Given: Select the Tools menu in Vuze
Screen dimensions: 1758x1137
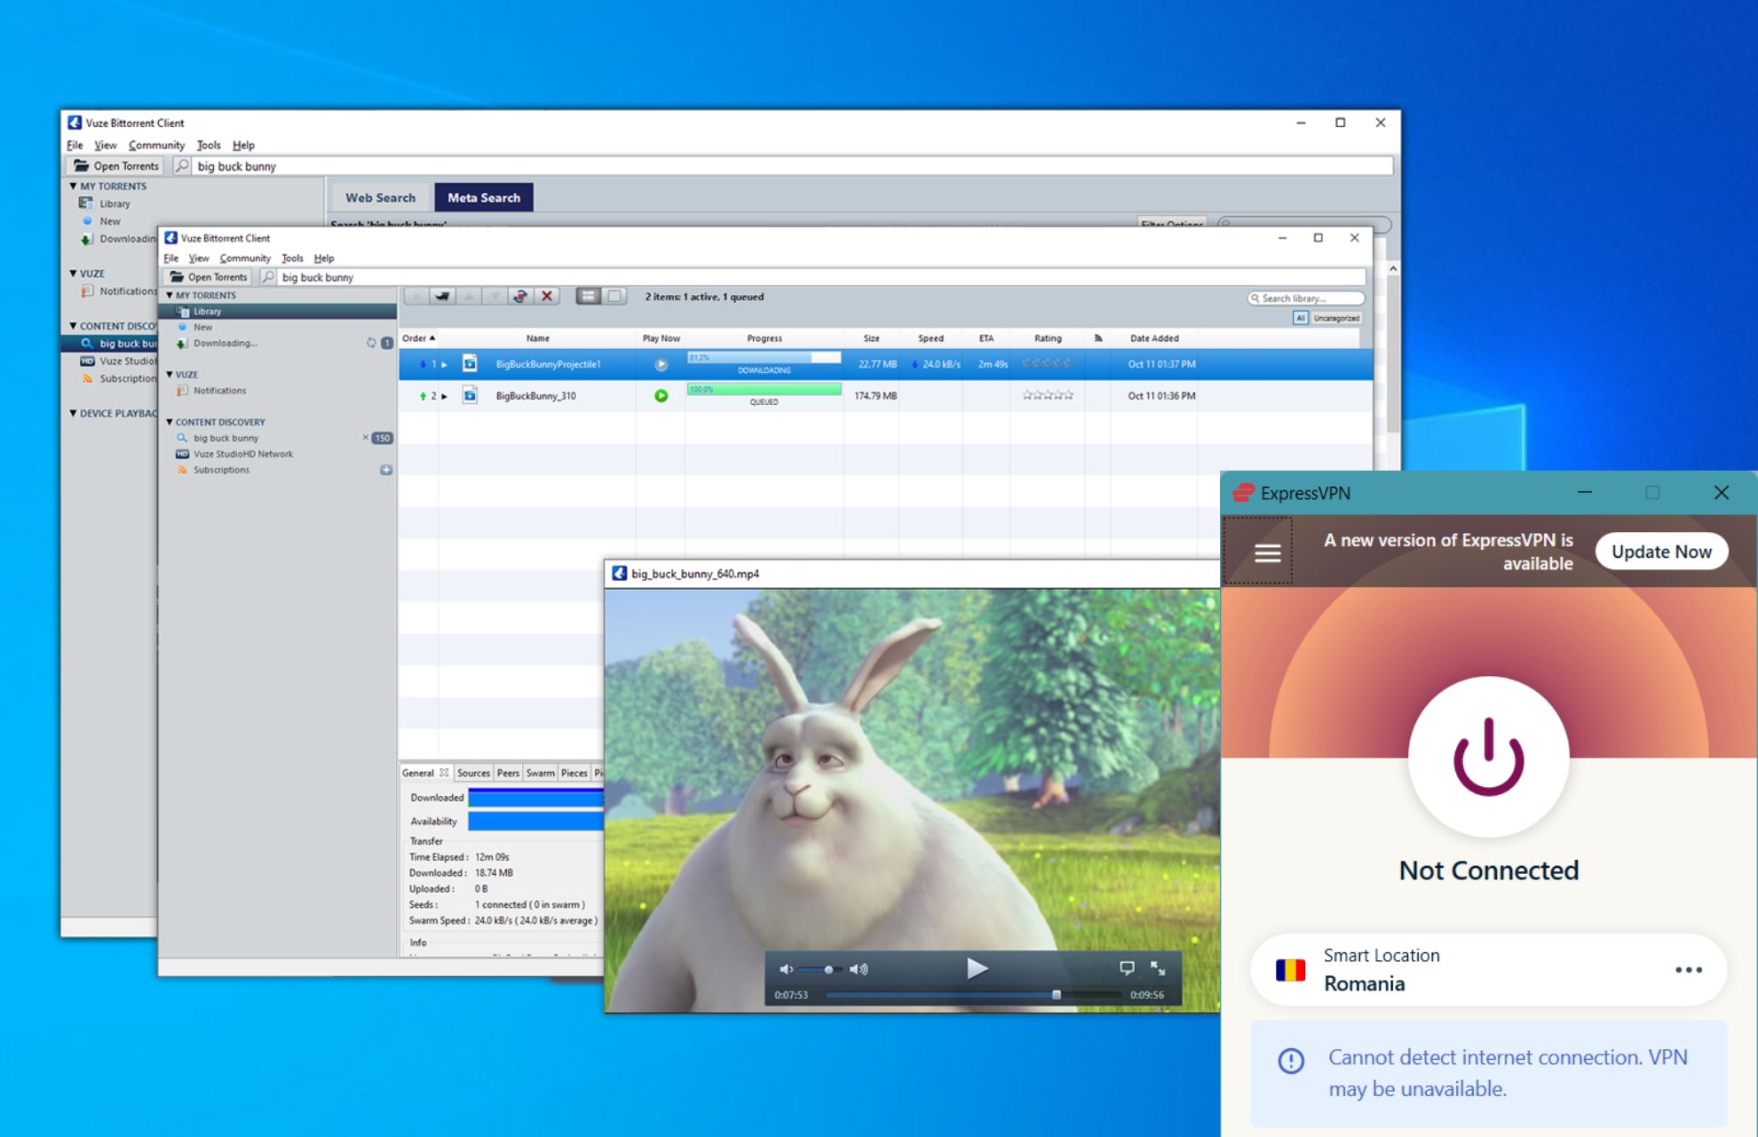Looking at the screenshot, I should pos(292,257).
